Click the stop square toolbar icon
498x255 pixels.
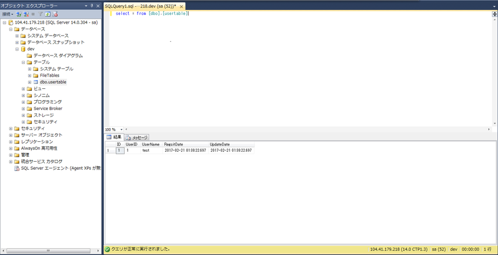(33, 14)
